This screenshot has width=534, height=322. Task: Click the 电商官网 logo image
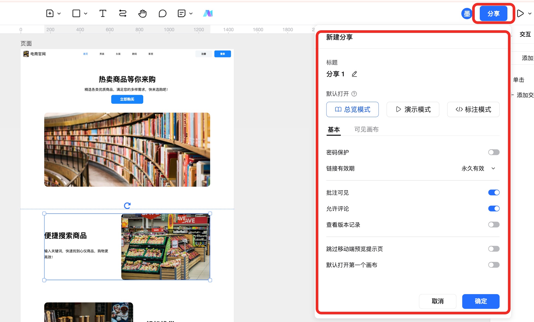[x=26, y=54]
